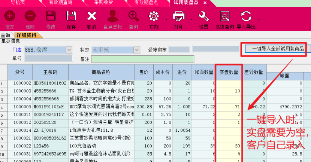Screen dimensions: 311x162
Task: Expand the dropdown arrow next to 功能
Action: click(166, 19)
